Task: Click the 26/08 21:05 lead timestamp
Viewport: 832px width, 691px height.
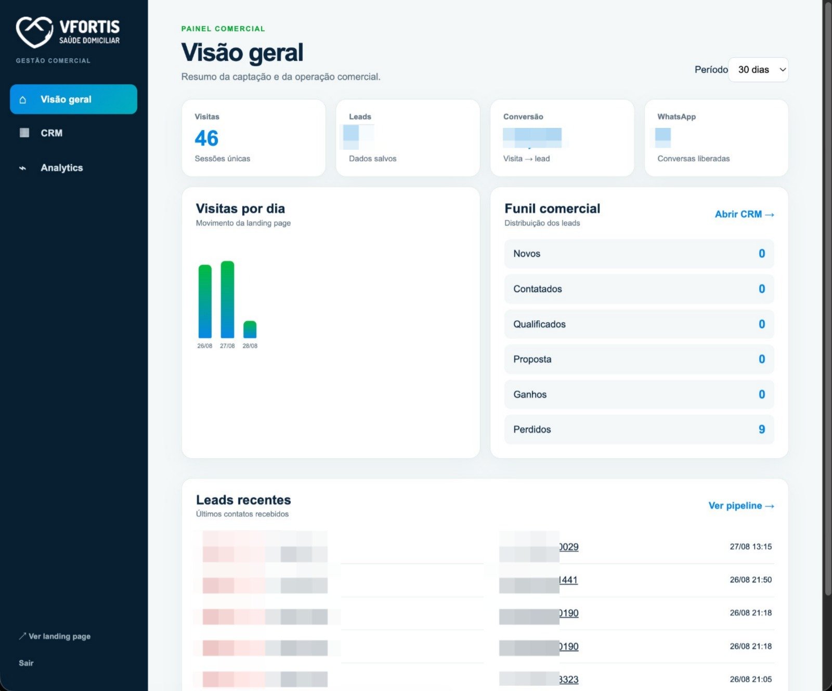Action: point(750,679)
